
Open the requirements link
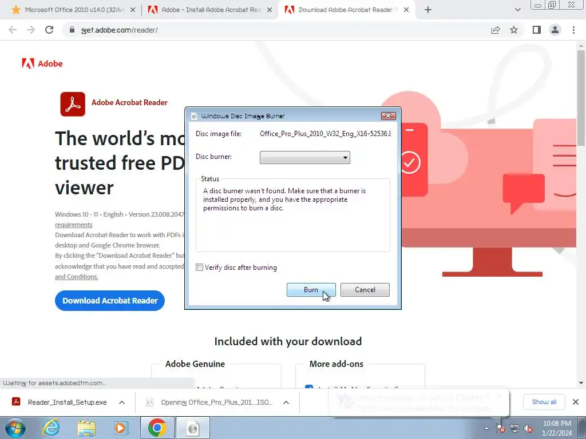coord(74,225)
